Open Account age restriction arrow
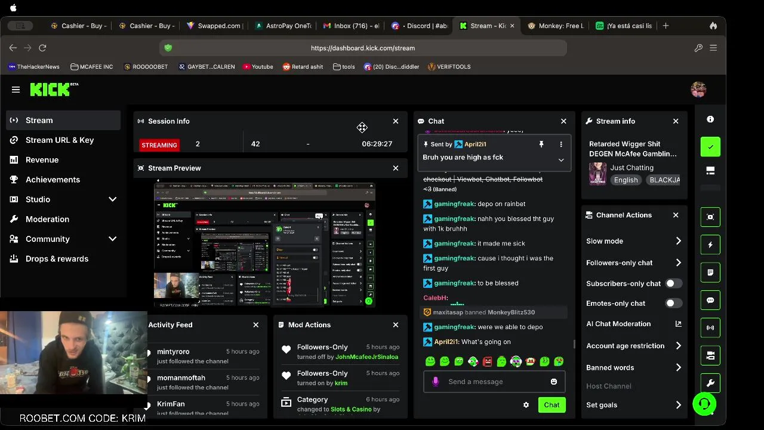 tap(678, 346)
